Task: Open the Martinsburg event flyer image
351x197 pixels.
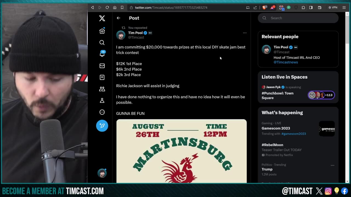Action: coord(181,151)
